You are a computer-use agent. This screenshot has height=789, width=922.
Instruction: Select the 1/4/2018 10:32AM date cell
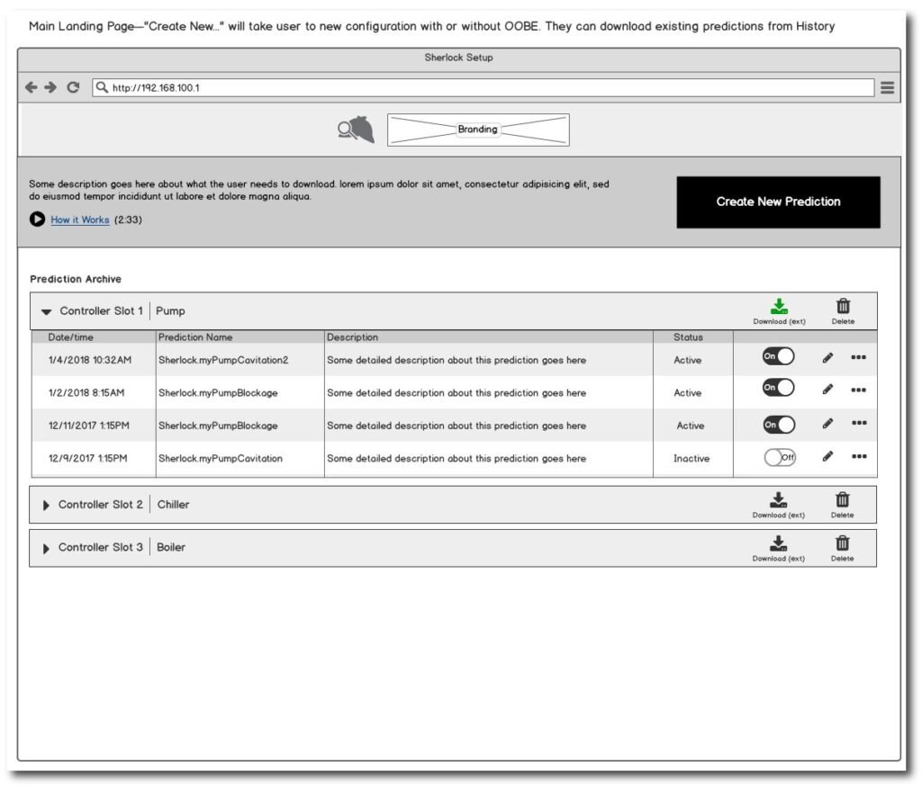point(90,360)
